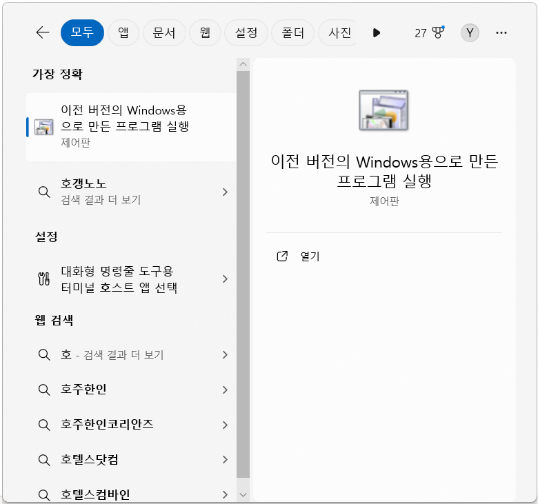
Task: Show more filters with the play arrow
Action: (x=377, y=33)
